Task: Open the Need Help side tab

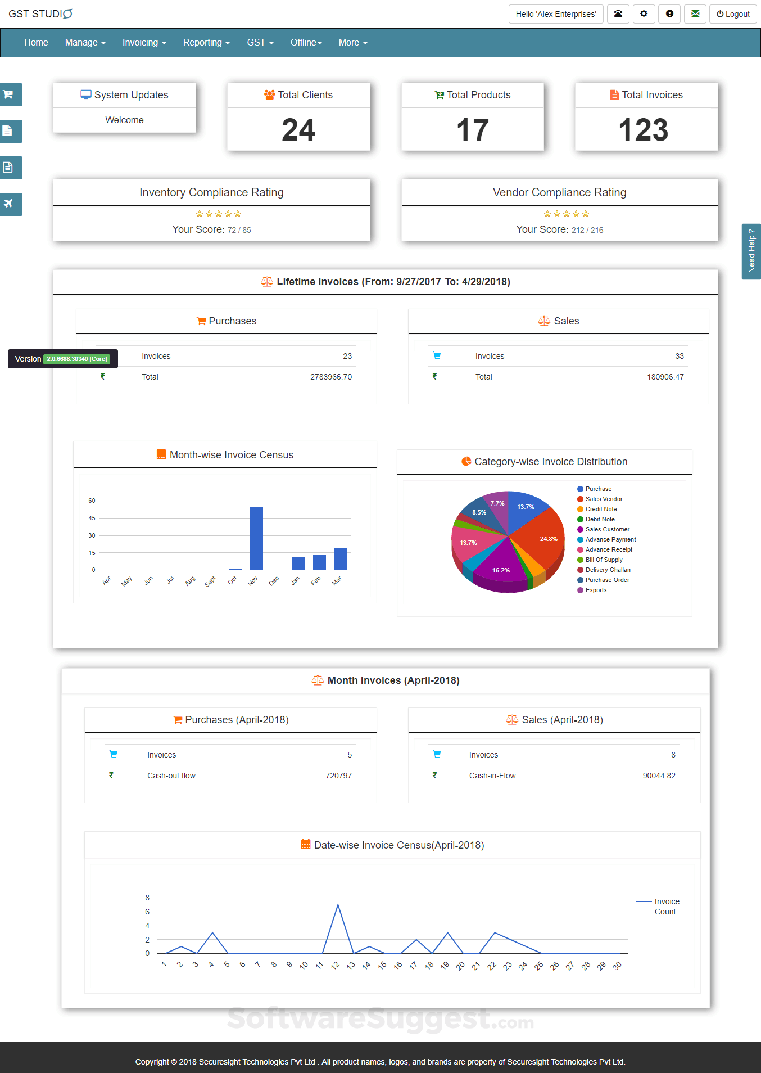Action: tap(751, 251)
